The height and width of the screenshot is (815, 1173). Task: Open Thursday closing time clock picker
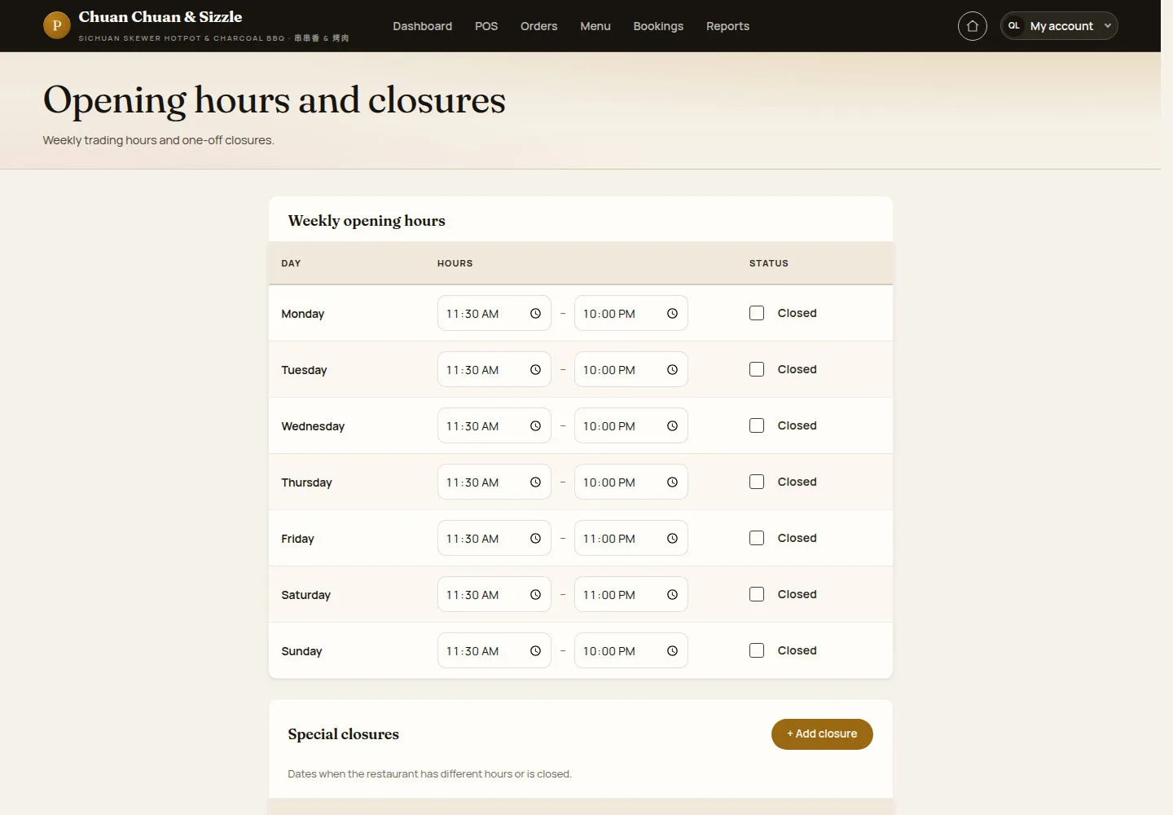point(672,482)
